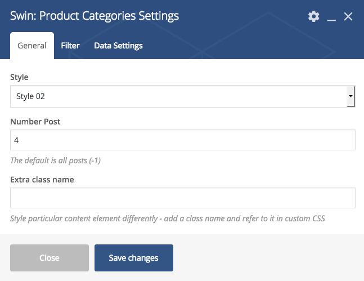Click the Style field label

19,77
